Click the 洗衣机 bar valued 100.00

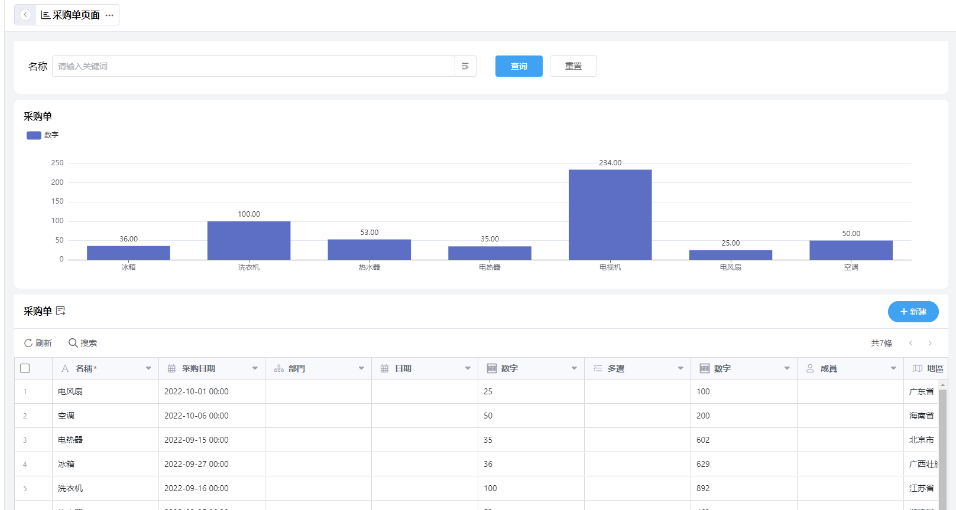[249, 240]
